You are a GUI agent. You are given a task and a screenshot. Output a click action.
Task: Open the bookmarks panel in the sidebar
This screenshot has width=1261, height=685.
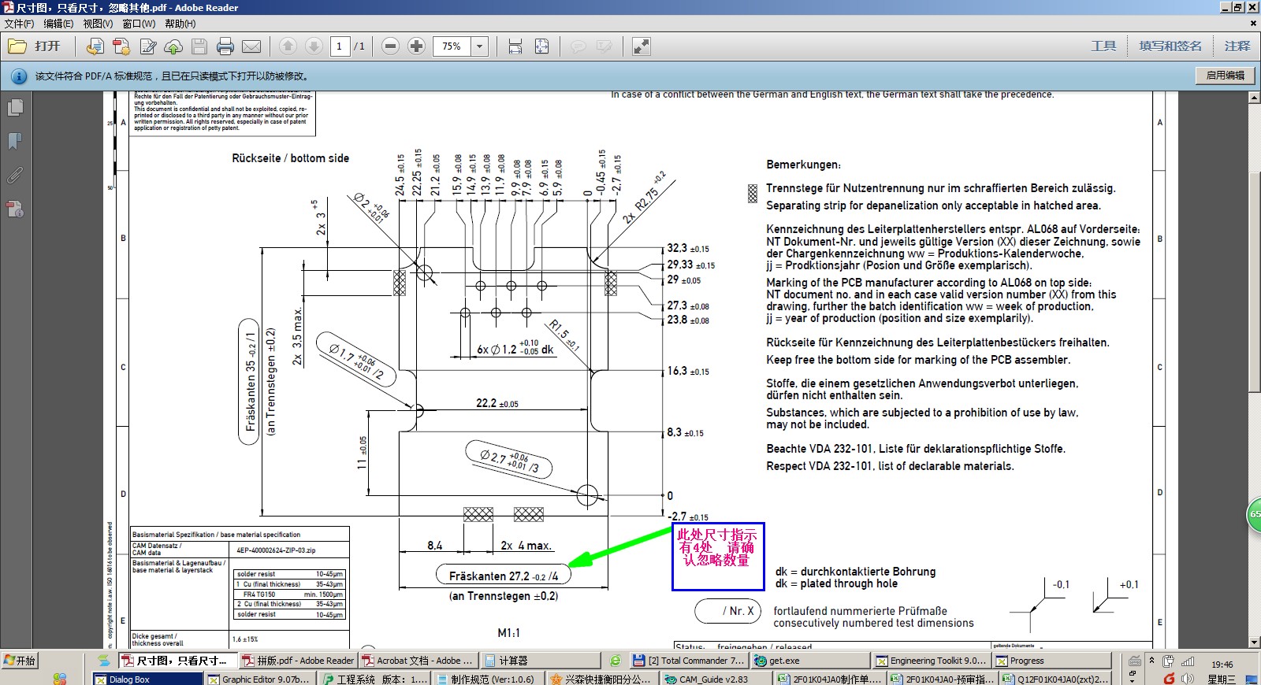(x=15, y=141)
